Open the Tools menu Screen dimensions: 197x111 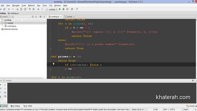pos(45,6)
